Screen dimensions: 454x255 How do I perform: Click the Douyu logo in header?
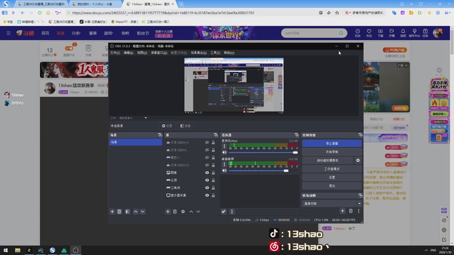[25, 33]
